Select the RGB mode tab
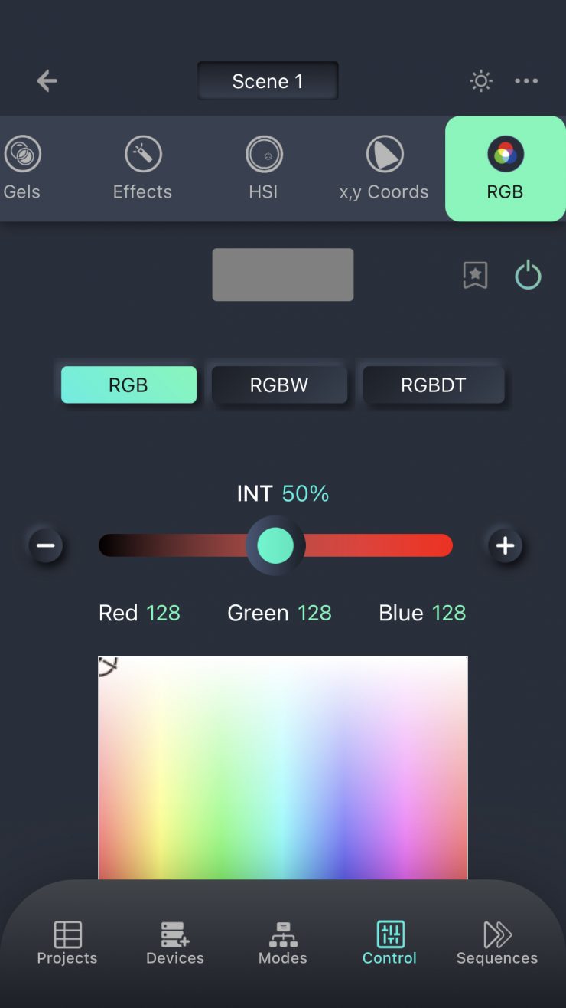Viewport: 566px width, 1008px height. (x=505, y=169)
